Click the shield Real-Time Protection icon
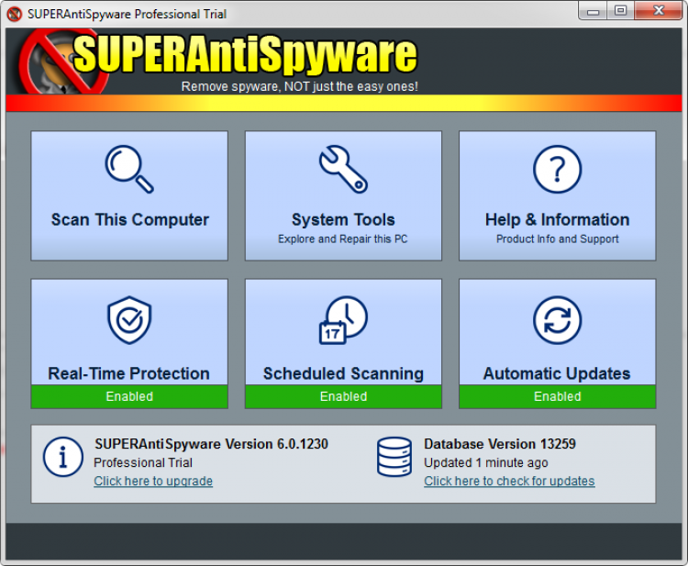Image resolution: width=688 pixels, height=566 pixels. click(129, 320)
